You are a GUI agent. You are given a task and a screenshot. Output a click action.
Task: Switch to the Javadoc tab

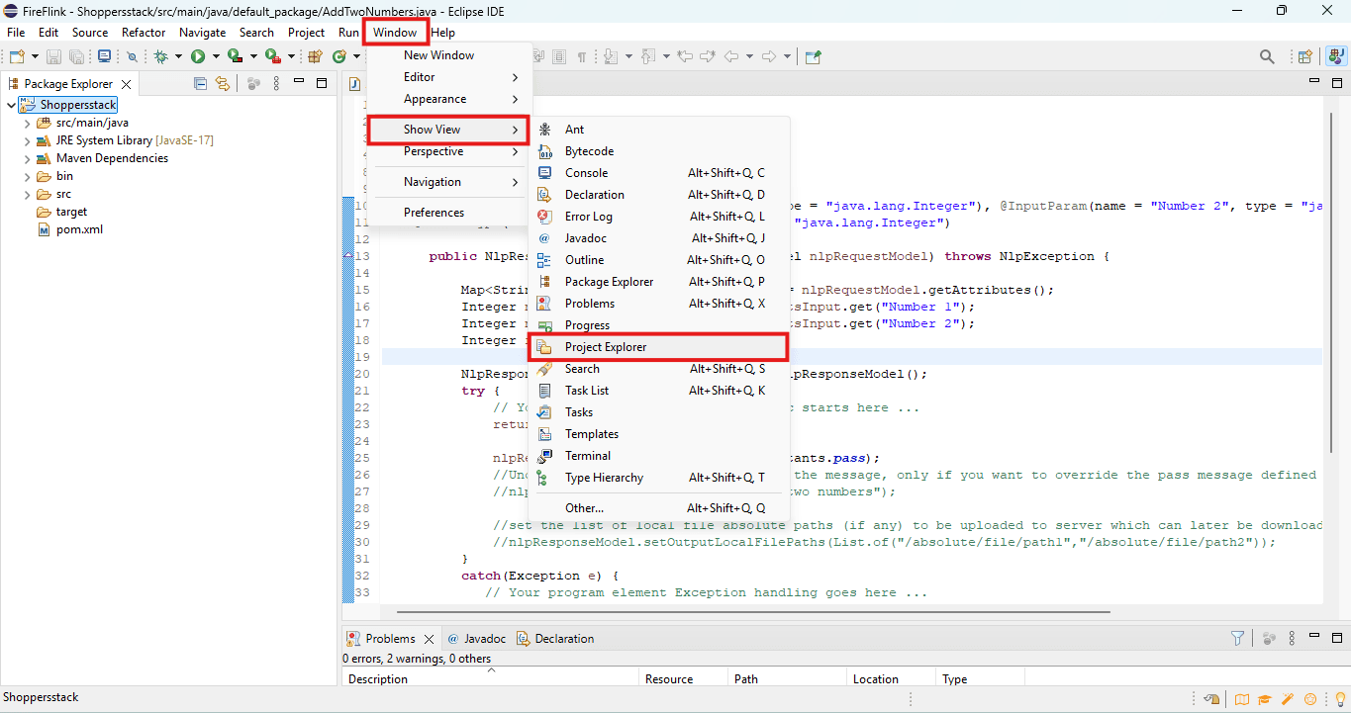[477, 639]
